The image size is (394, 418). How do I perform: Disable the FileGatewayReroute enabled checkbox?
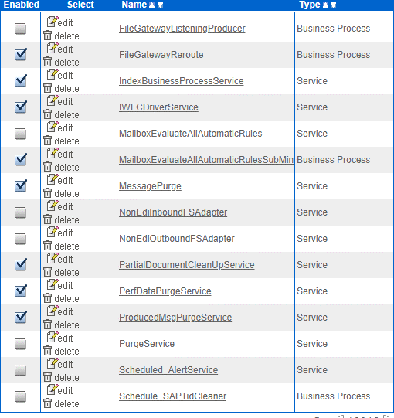pyautogui.click(x=21, y=55)
